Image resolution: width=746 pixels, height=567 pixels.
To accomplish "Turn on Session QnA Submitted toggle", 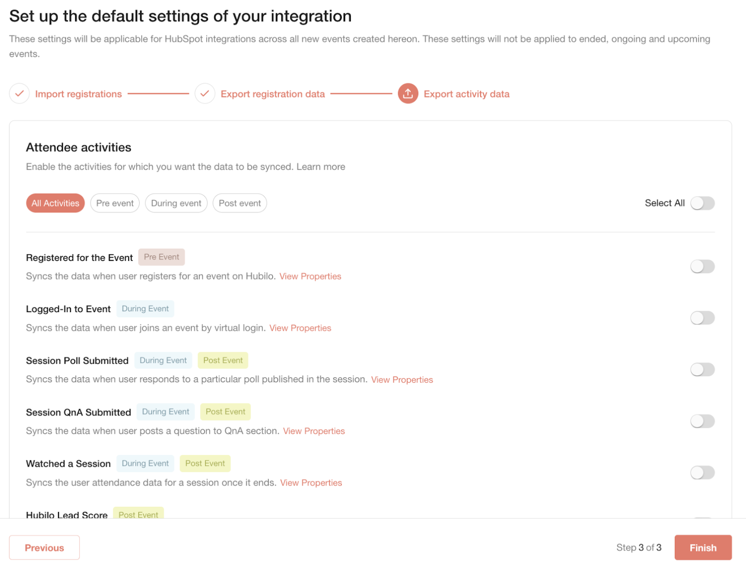I will pos(702,421).
